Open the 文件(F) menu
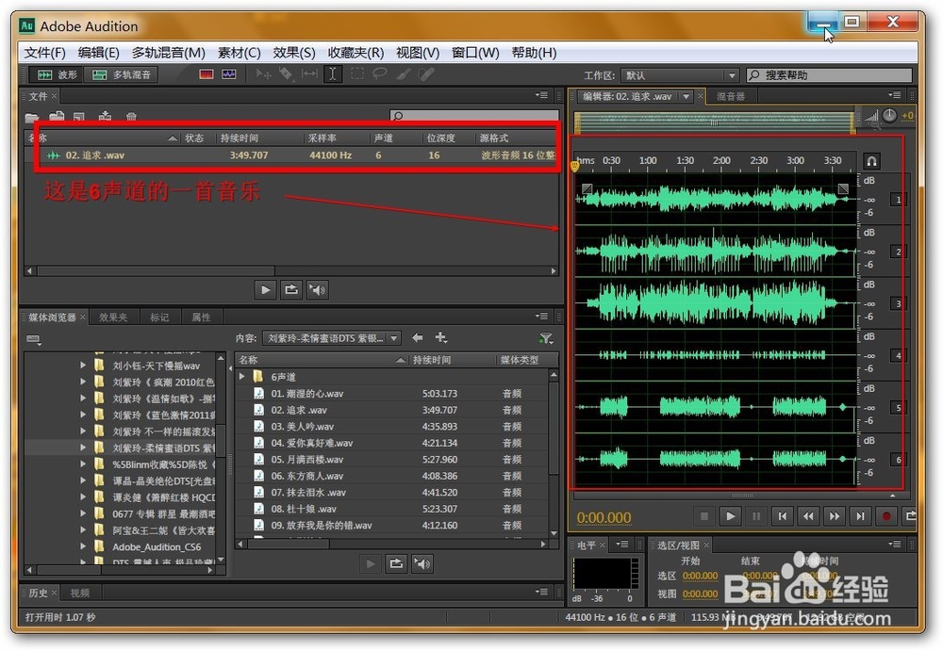The width and height of the screenshot is (943, 651). (x=44, y=53)
